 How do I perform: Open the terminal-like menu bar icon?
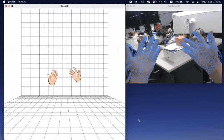tap(142, 2)
